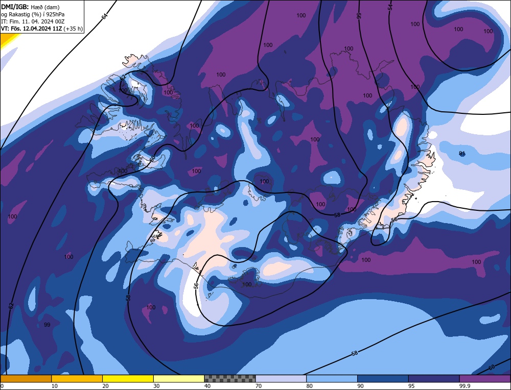This screenshot has height=390, width=511.
Task: Click the light blue 80–90 legend swatch
Action: (332, 379)
